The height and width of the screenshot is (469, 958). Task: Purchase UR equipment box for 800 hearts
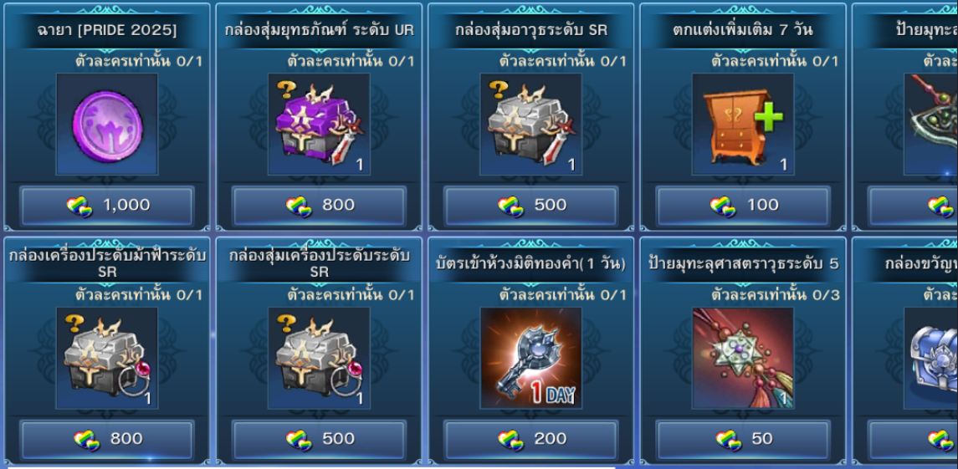coord(319,206)
